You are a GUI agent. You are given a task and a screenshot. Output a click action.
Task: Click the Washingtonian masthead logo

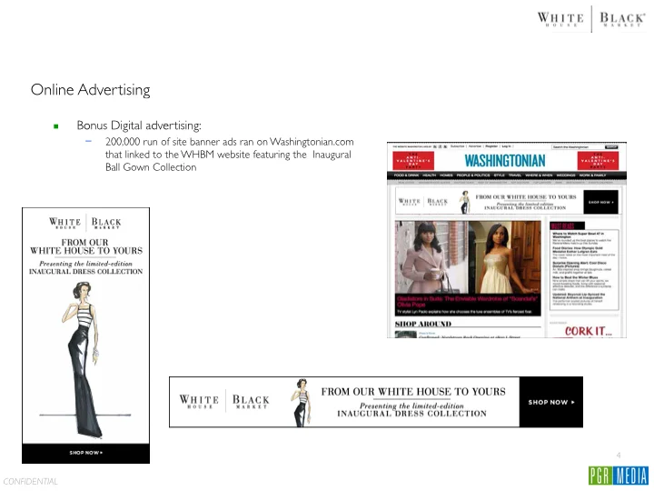[505, 161]
